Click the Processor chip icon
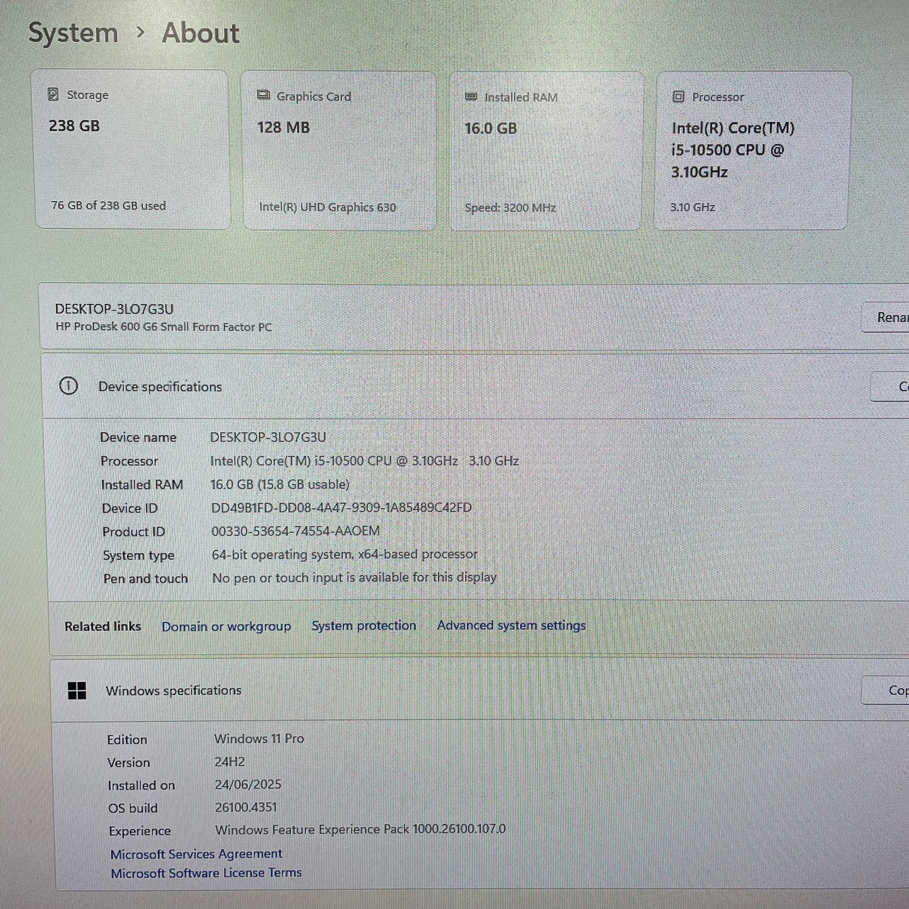 point(678,97)
